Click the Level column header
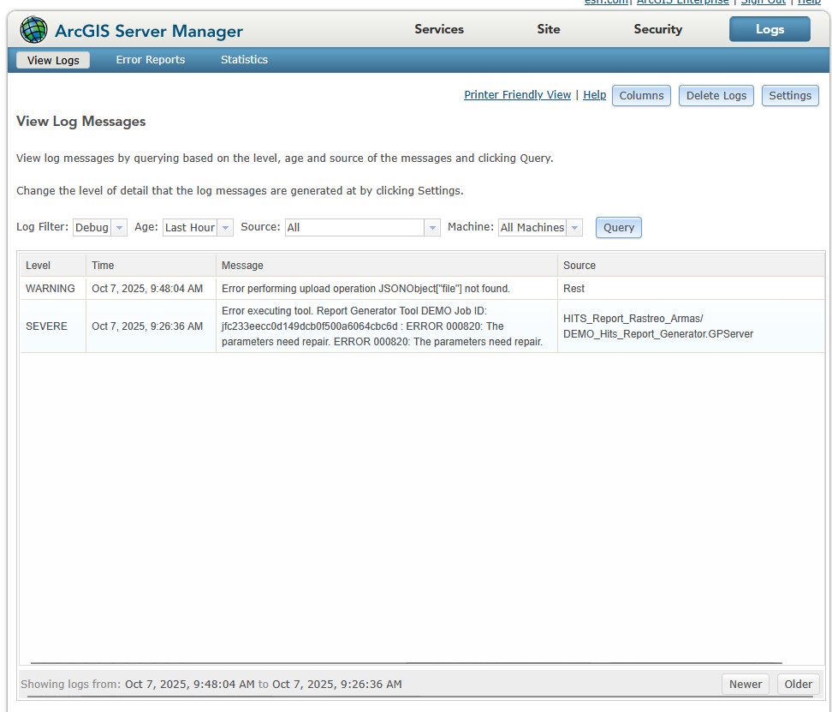832x712 pixels. pyautogui.click(x=53, y=266)
